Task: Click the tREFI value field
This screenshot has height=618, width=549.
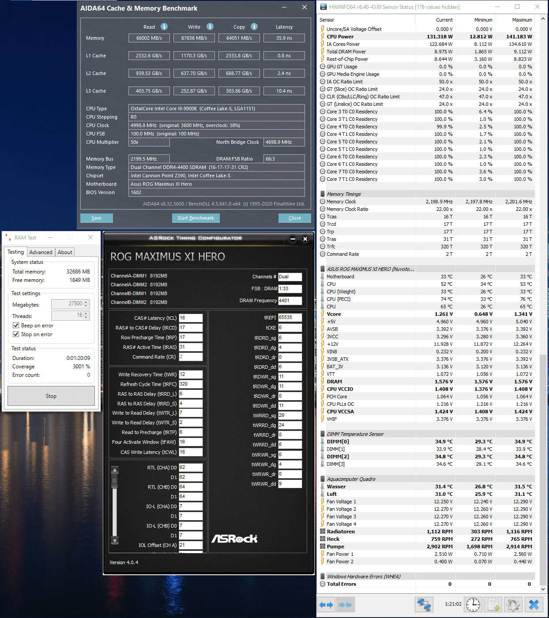Action: tap(290, 318)
